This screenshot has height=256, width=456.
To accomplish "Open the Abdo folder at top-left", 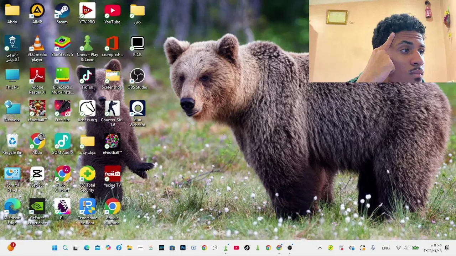I will (12, 14).
